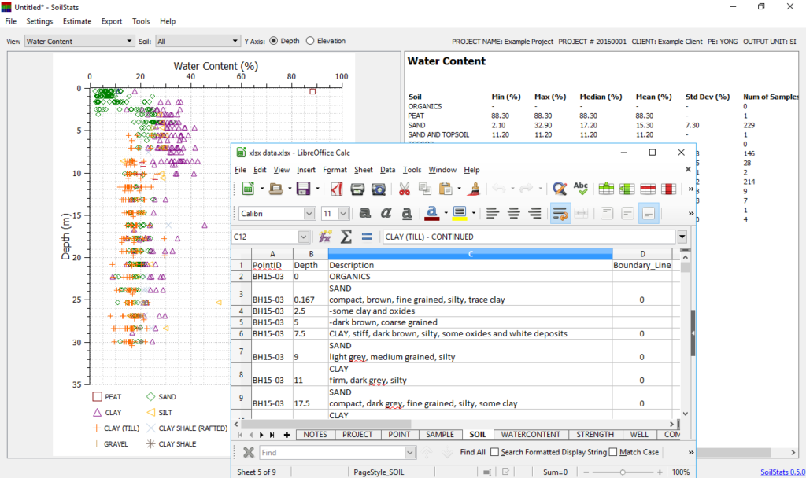Enable the Match Case checkbox
The image size is (806, 478).
click(x=612, y=452)
